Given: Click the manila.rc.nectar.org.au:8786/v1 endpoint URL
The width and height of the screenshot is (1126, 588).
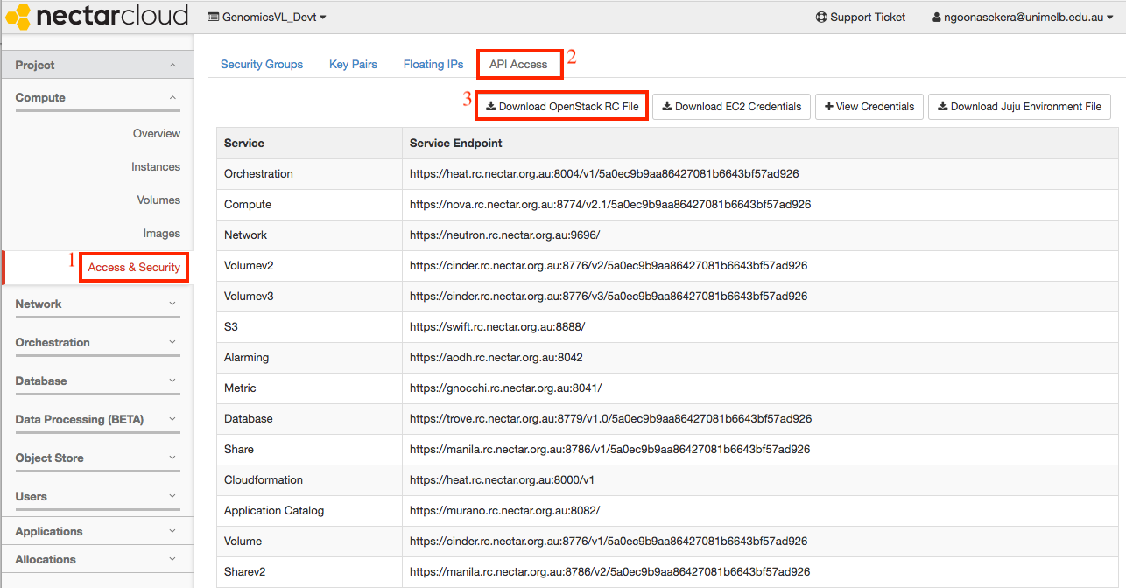Looking at the screenshot, I should tap(610, 449).
